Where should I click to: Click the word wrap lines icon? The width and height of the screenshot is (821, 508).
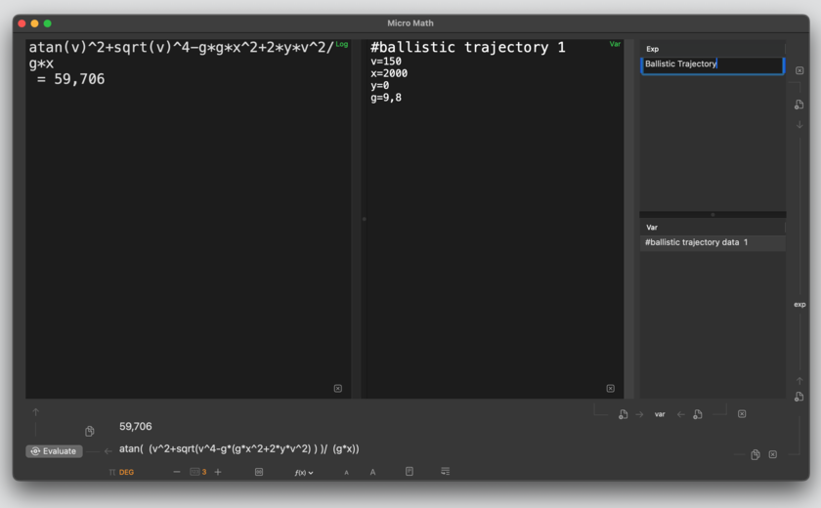click(x=445, y=472)
